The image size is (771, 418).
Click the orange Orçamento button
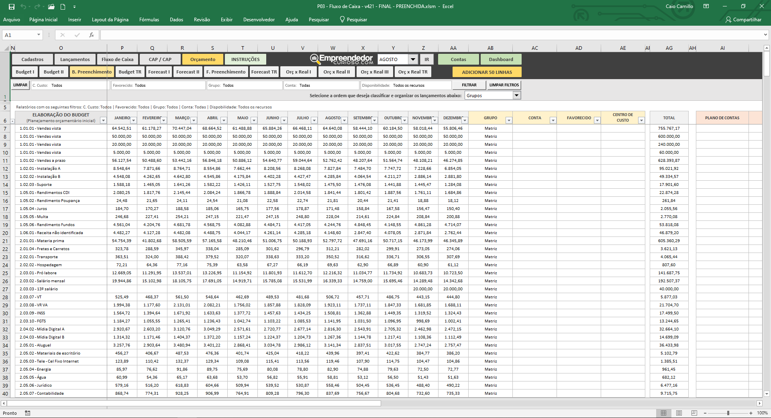click(x=203, y=59)
